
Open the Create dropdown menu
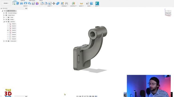tap(25, 6)
